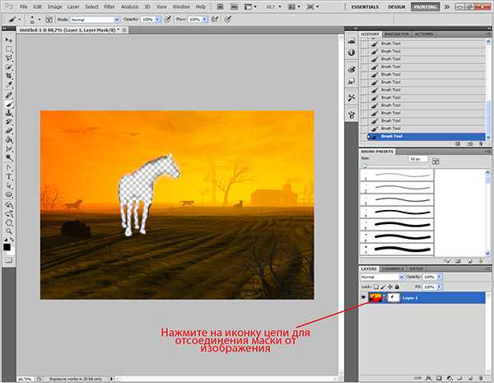Select the Eraser tool
This screenshot has width=494, height=383.
(x=9, y=131)
